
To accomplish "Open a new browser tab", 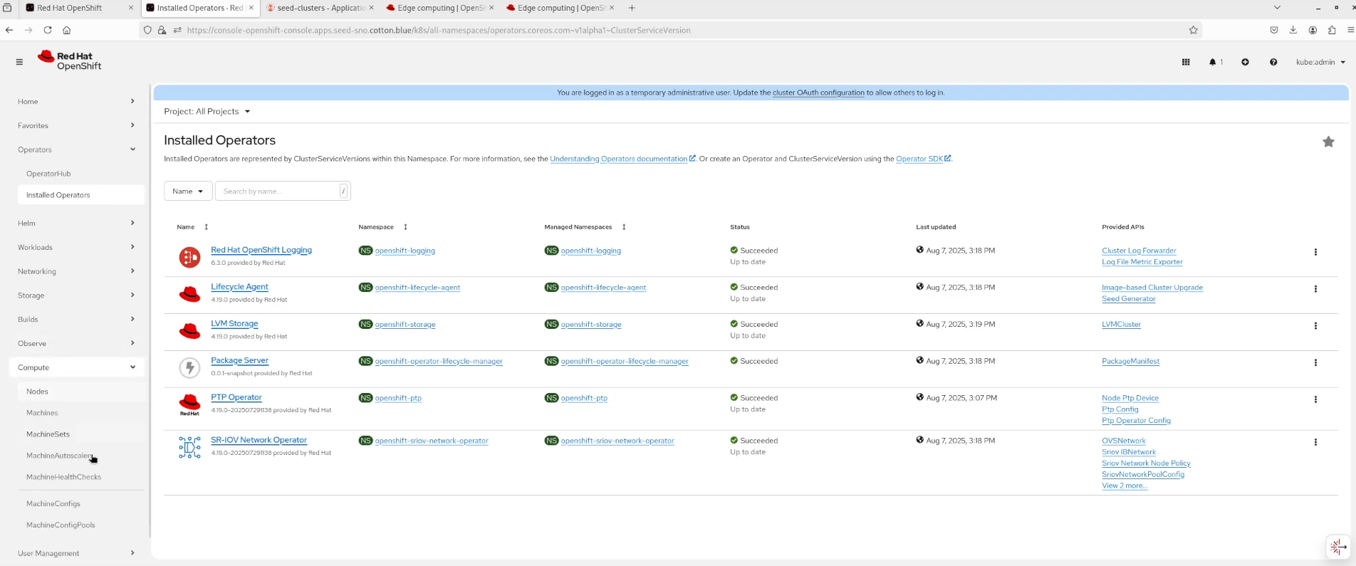I will (632, 8).
